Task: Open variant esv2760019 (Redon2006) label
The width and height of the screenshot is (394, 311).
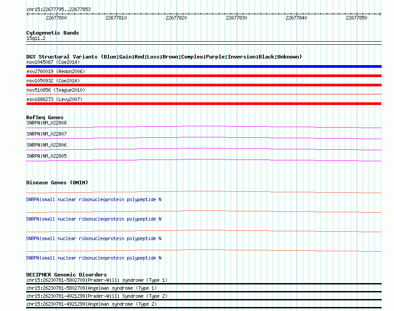Action: coord(56,71)
